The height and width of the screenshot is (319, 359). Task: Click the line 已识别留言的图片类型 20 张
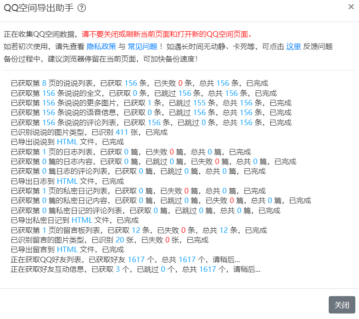coord(110,240)
